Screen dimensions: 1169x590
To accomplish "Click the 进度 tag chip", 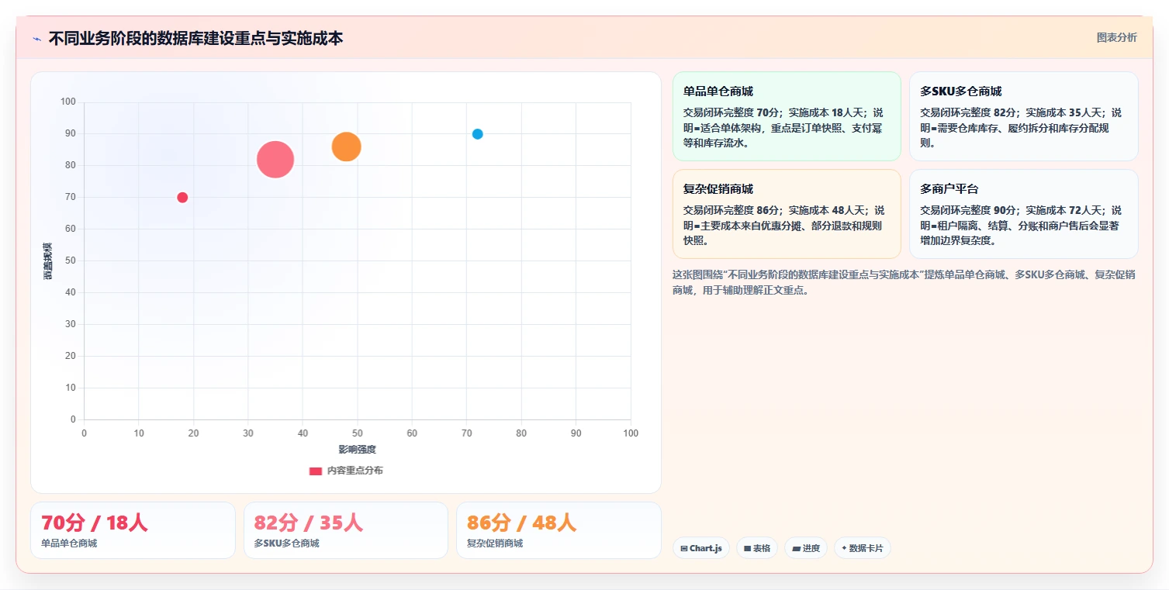I will coord(806,548).
